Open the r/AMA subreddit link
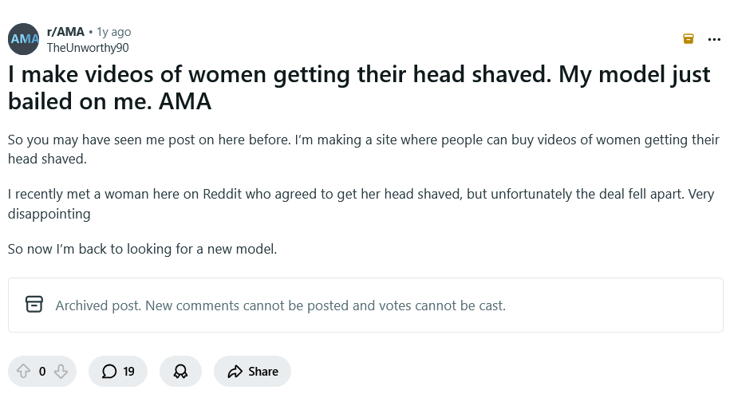Viewport: 730px width, 394px height. 66,32
